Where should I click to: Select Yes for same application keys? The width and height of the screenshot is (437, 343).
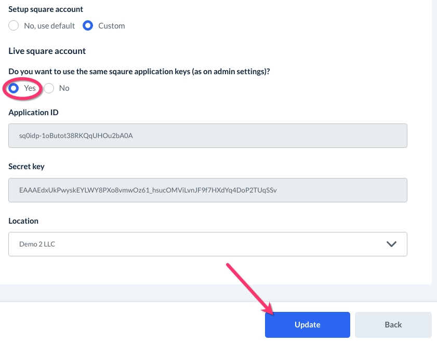(14, 88)
